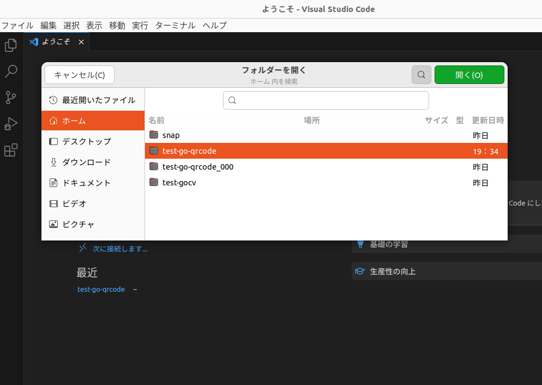
Task: Open the Extensions view
Action: coord(11,150)
